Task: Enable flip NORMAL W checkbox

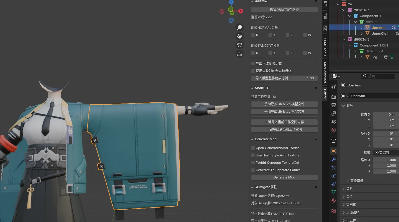Action: [x=305, y=35]
